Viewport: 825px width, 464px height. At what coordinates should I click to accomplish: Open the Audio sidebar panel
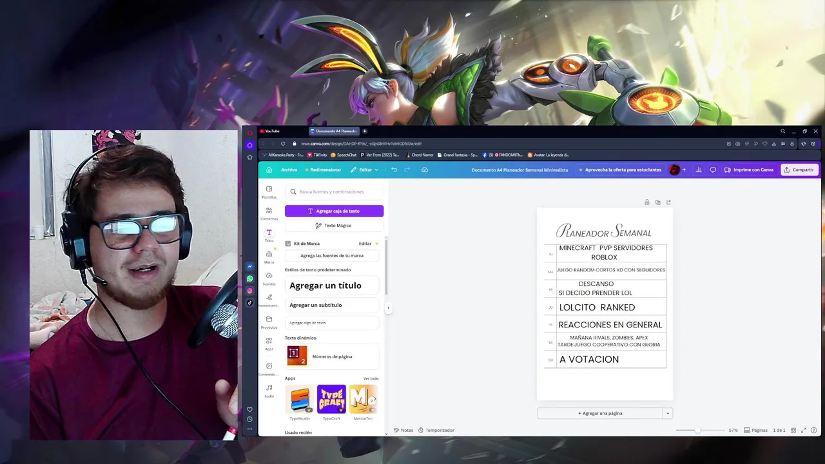(269, 391)
